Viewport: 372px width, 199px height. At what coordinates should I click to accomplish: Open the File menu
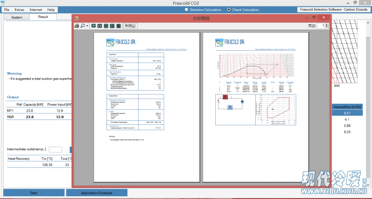click(x=7, y=10)
